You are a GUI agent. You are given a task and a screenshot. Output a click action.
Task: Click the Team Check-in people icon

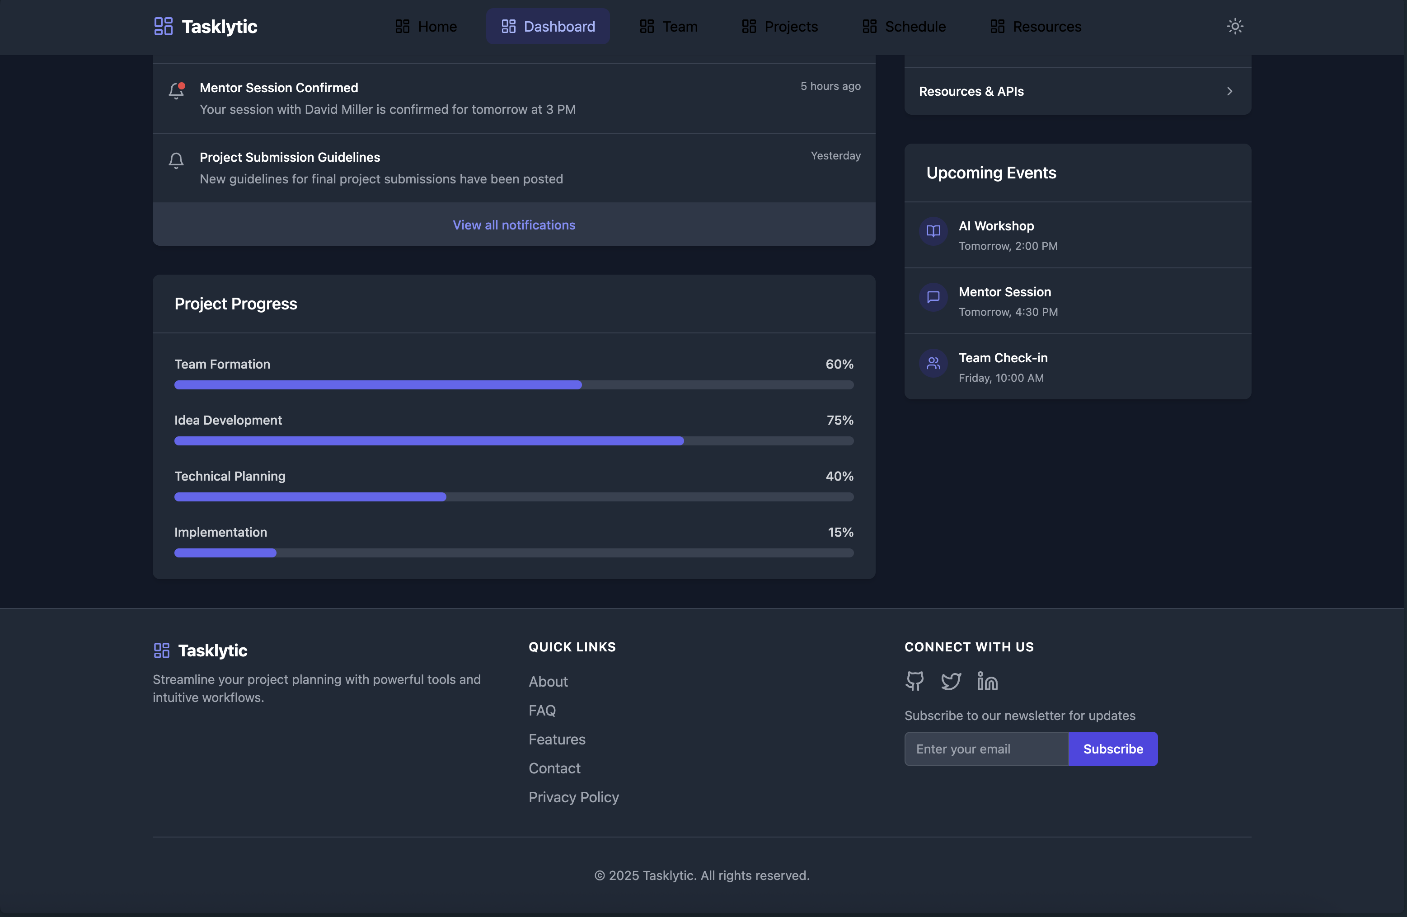click(933, 363)
